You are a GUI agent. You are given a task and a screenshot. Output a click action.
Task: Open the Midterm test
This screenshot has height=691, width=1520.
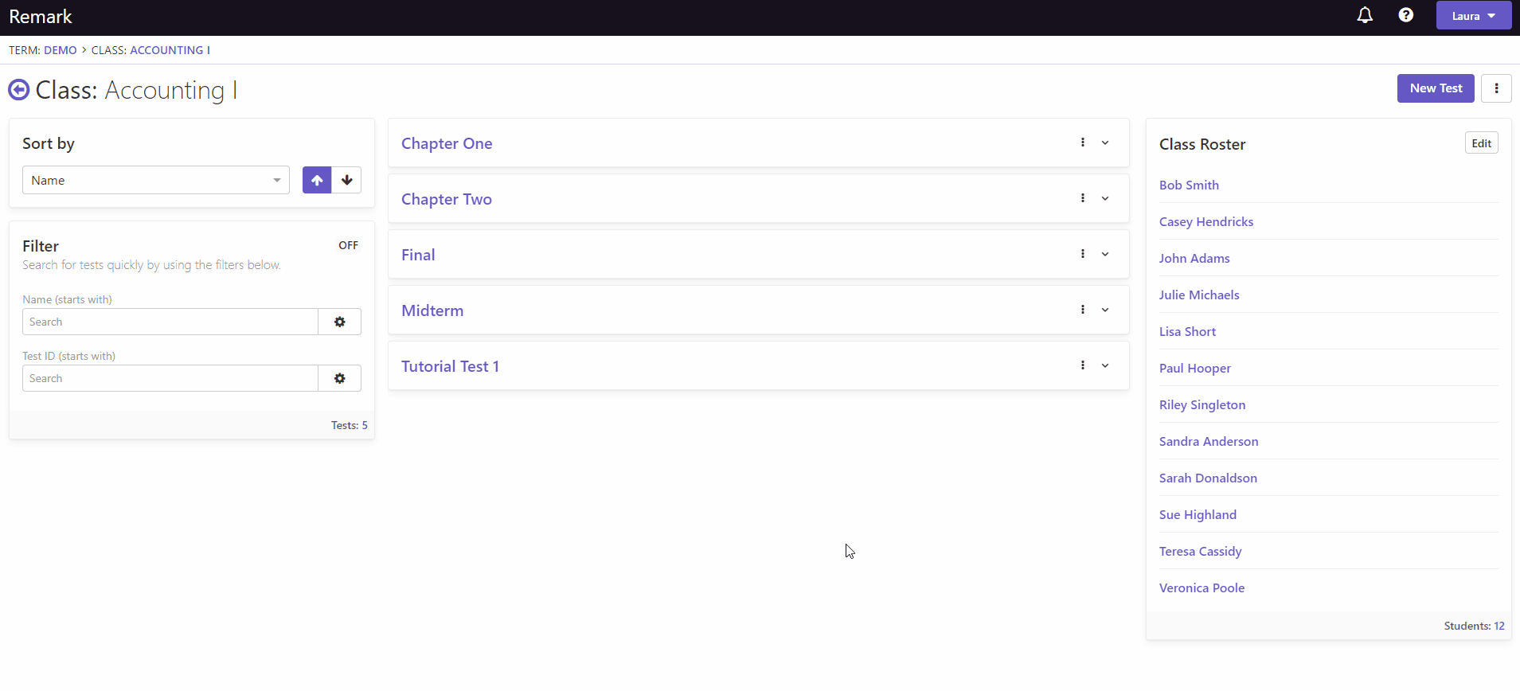click(432, 310)
